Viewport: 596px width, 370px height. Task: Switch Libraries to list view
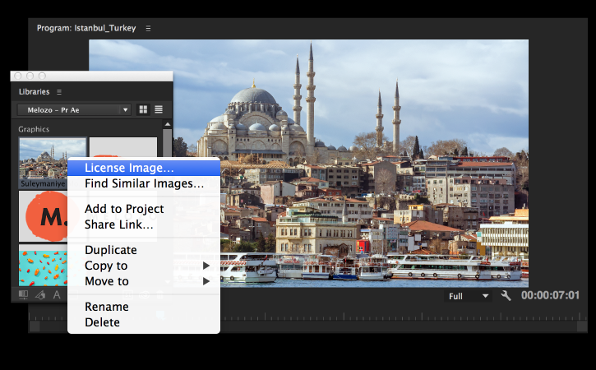[159, 110]
